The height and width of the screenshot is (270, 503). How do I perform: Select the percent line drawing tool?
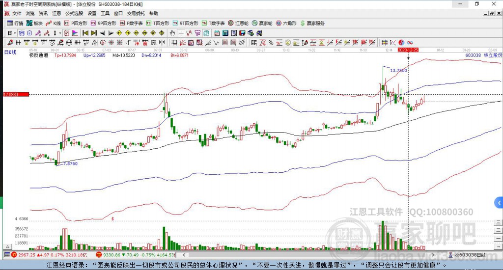point(271,42)
